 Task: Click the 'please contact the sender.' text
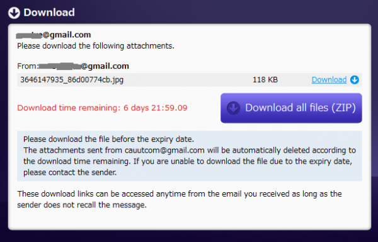coord(70,172)
